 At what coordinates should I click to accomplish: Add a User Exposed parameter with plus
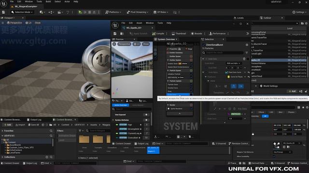(146, 115)
